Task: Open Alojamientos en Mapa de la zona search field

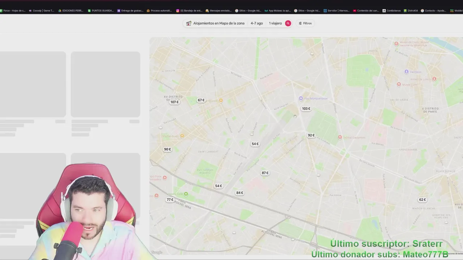Action: click(x=218, y=23)
